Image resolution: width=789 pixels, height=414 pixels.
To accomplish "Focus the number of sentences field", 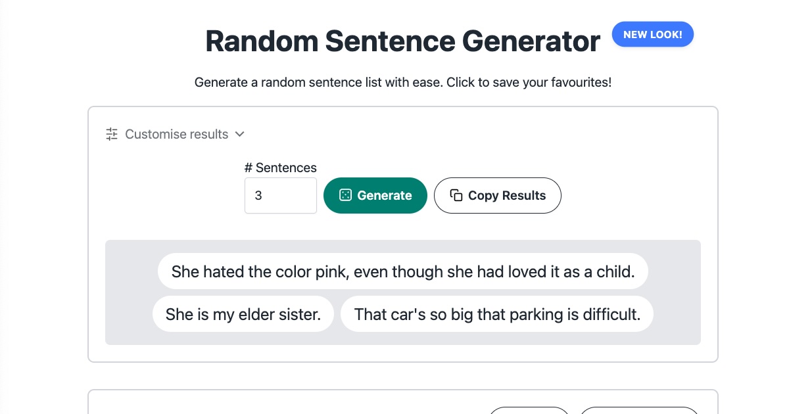I will [x=281, y=195].
